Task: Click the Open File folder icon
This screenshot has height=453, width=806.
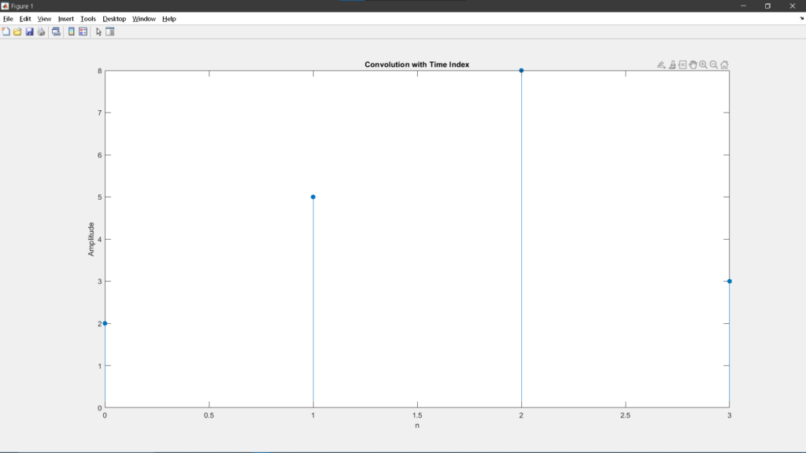Action: point(17,31)
